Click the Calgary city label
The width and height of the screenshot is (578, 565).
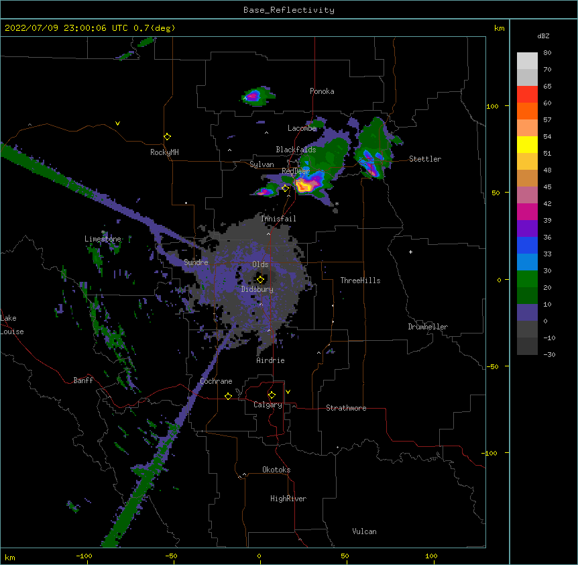pos(268,405)
